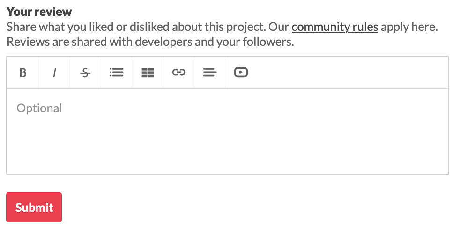This screenshot has height=231, width=460.
Task: Click the 'Optional' placeholder text
Action: (39, 108)
